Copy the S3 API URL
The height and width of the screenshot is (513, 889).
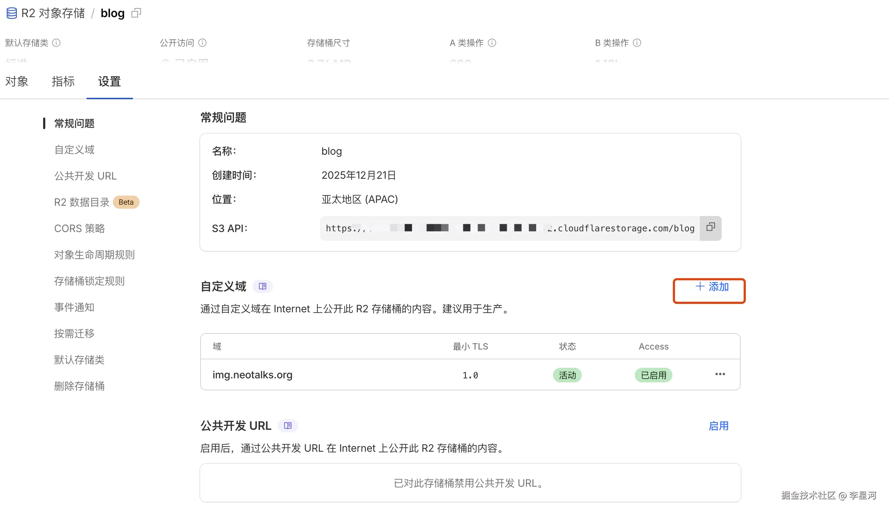[710, 228]
